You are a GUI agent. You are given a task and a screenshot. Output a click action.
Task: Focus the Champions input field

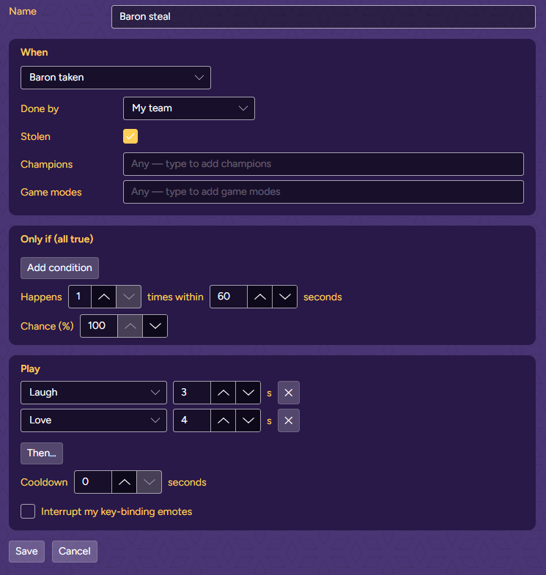(323, 164)
